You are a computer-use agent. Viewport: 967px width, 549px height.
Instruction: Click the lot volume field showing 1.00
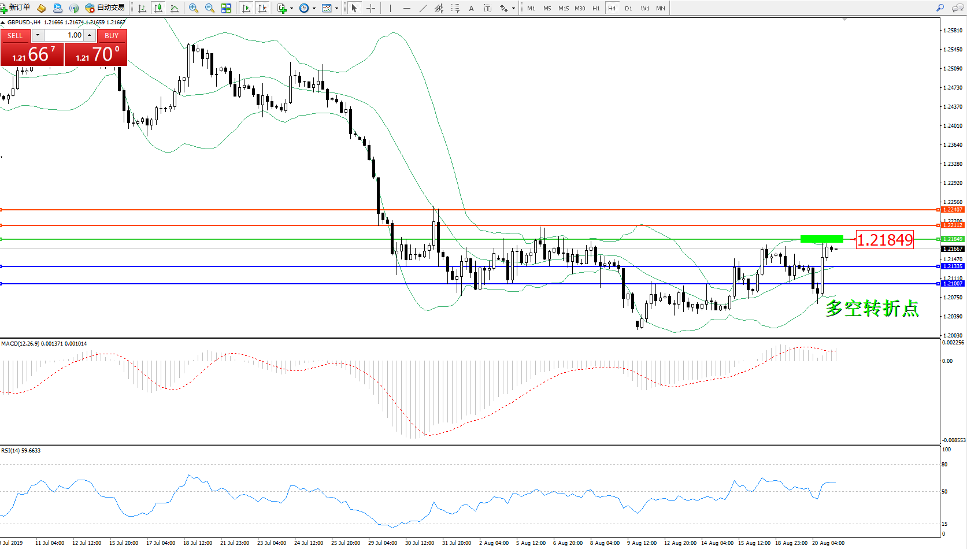click(x=64, y=35)
